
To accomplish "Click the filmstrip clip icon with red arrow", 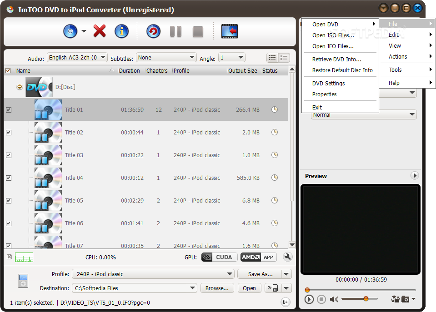I will point(230,31).
